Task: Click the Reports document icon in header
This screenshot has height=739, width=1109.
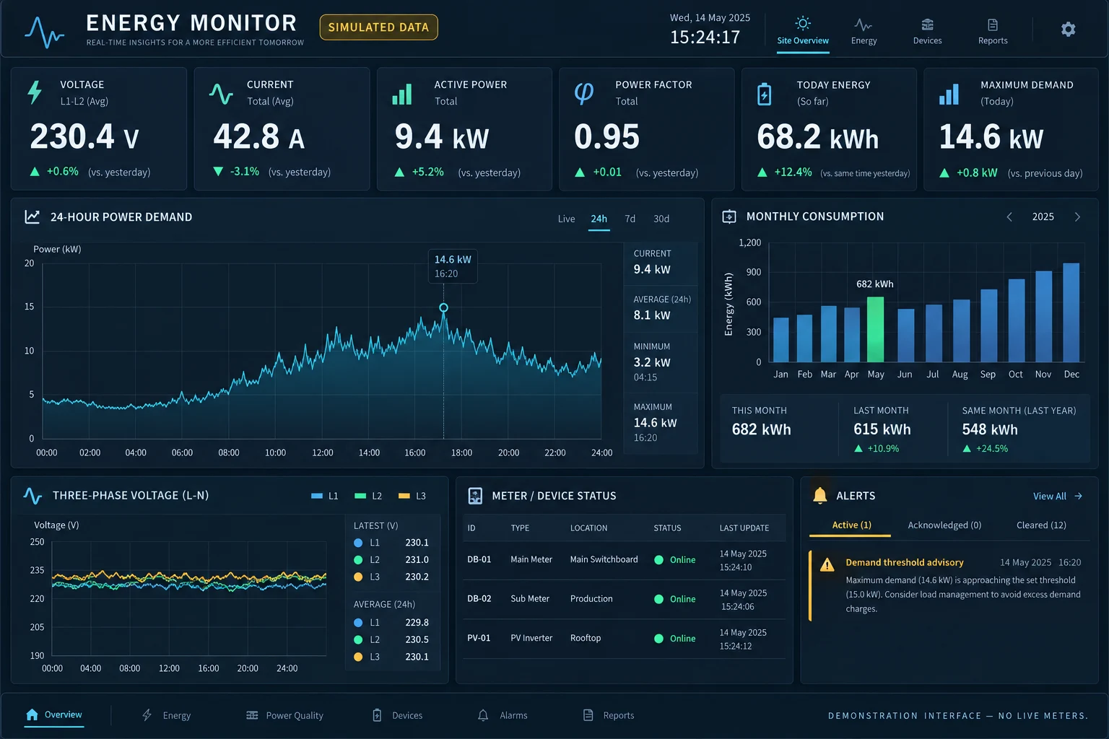Action: tap(993, 25)
